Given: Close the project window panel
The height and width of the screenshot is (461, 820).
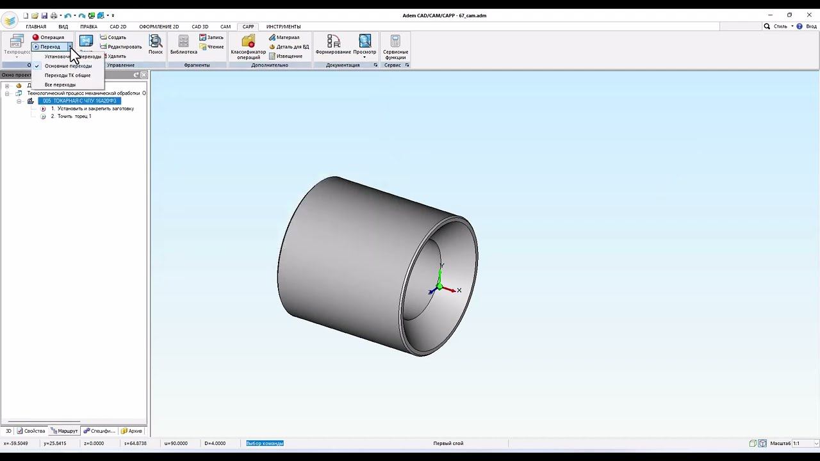Looking at the screenshot, I should click(x=143, y=75).
